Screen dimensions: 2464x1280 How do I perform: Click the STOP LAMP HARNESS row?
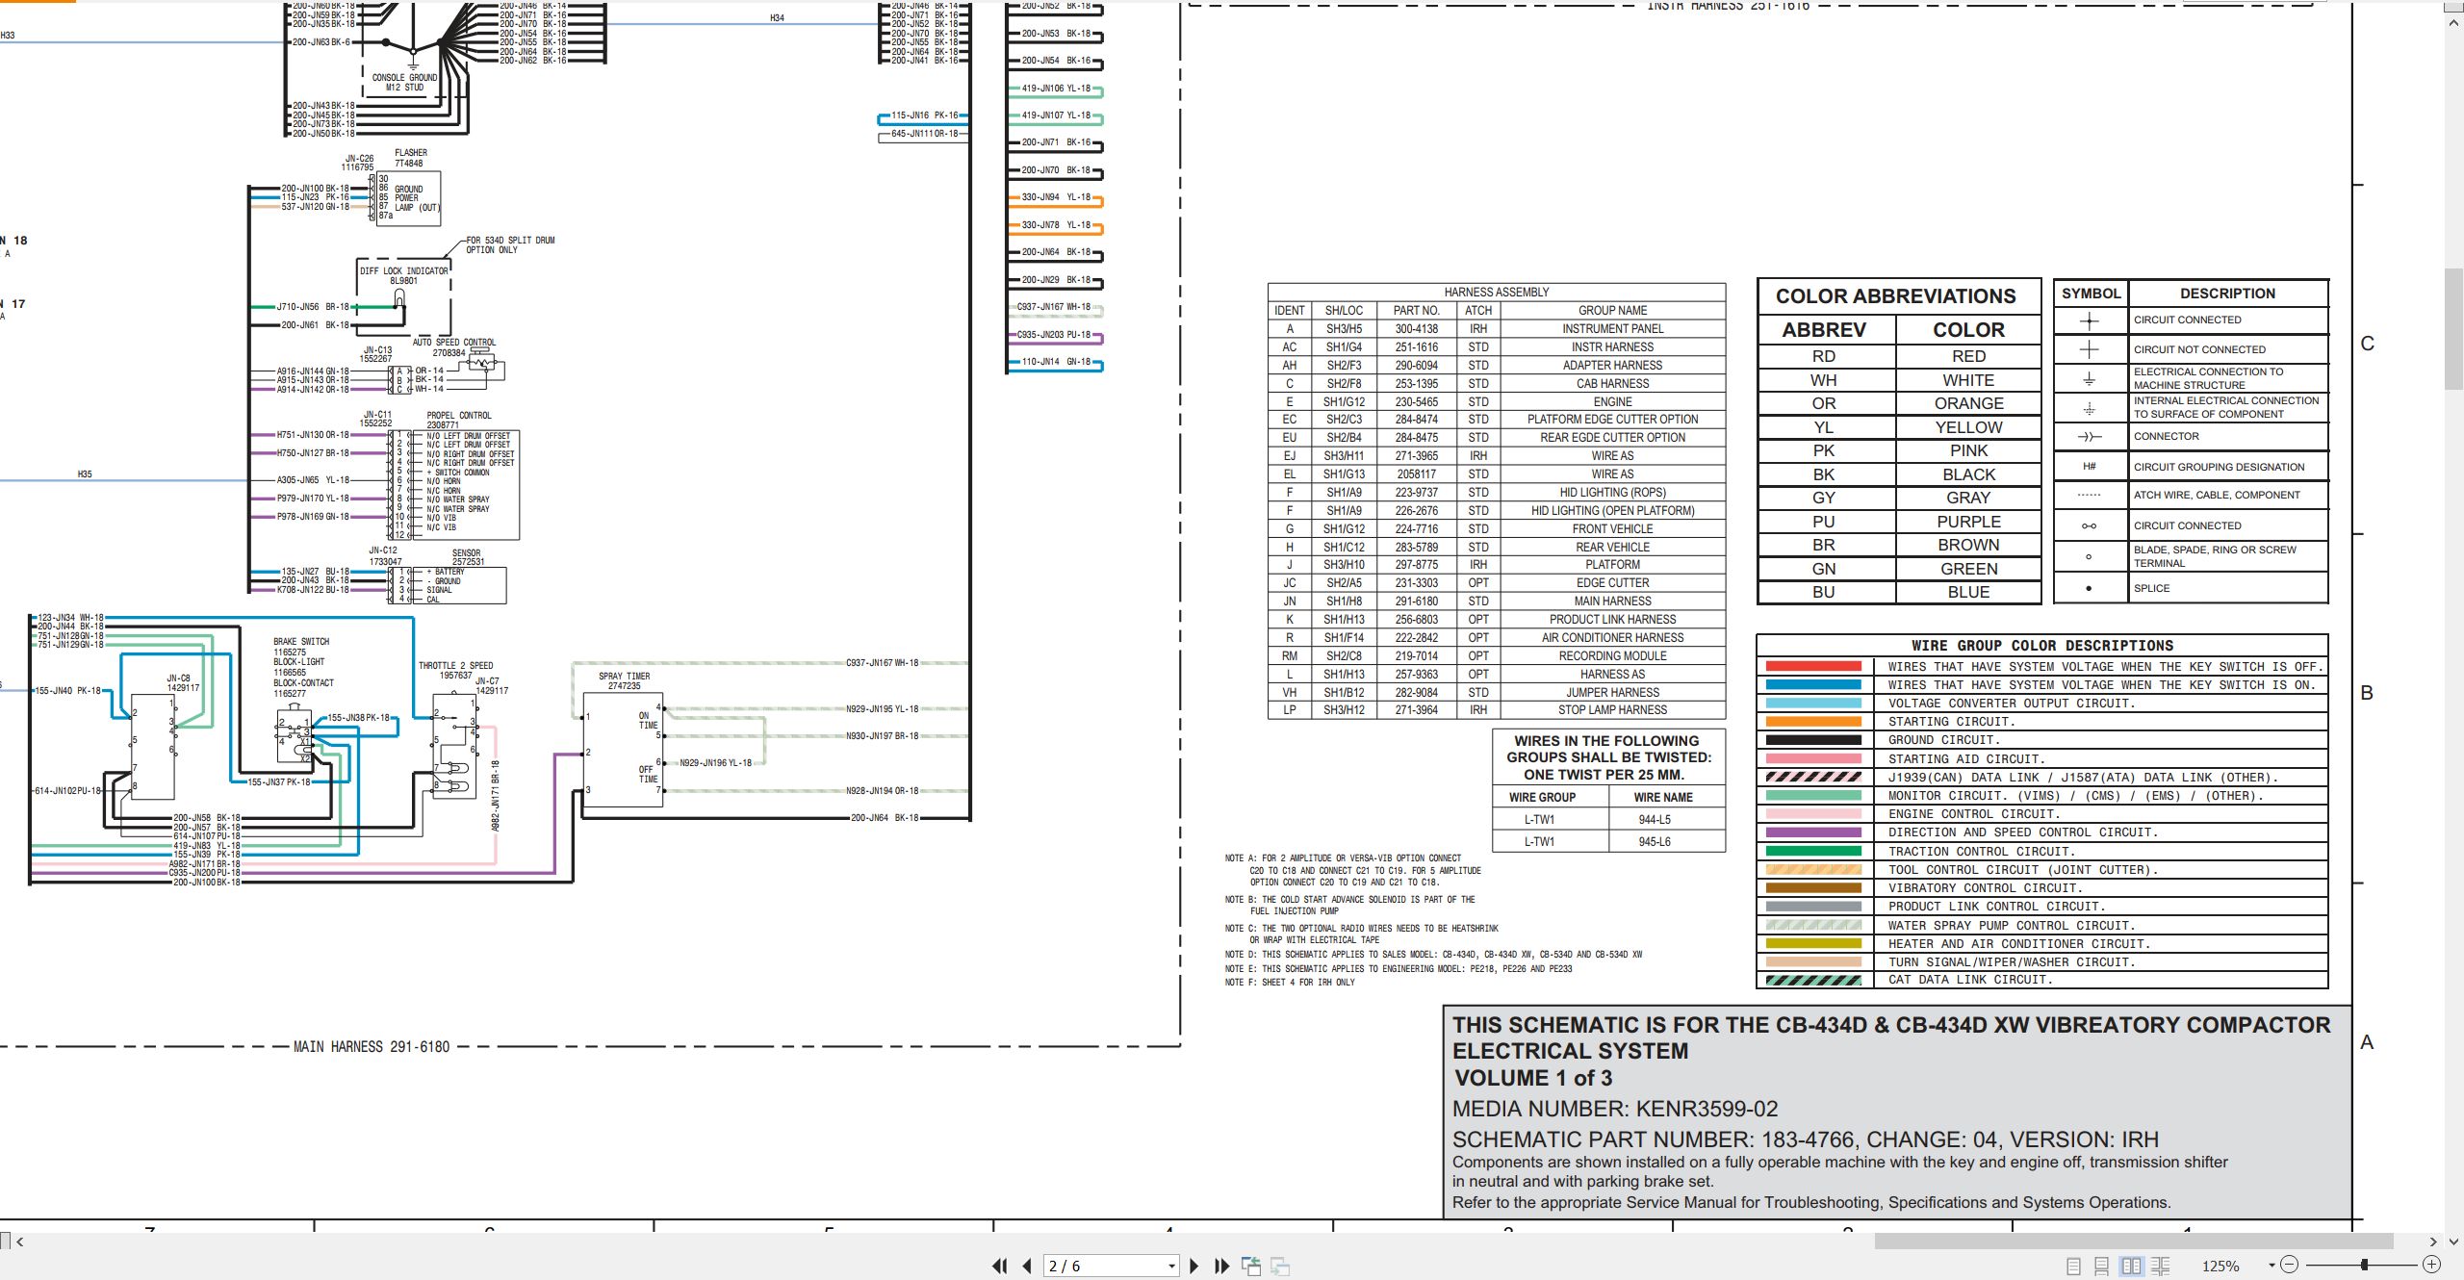[x=1497, y=710]
